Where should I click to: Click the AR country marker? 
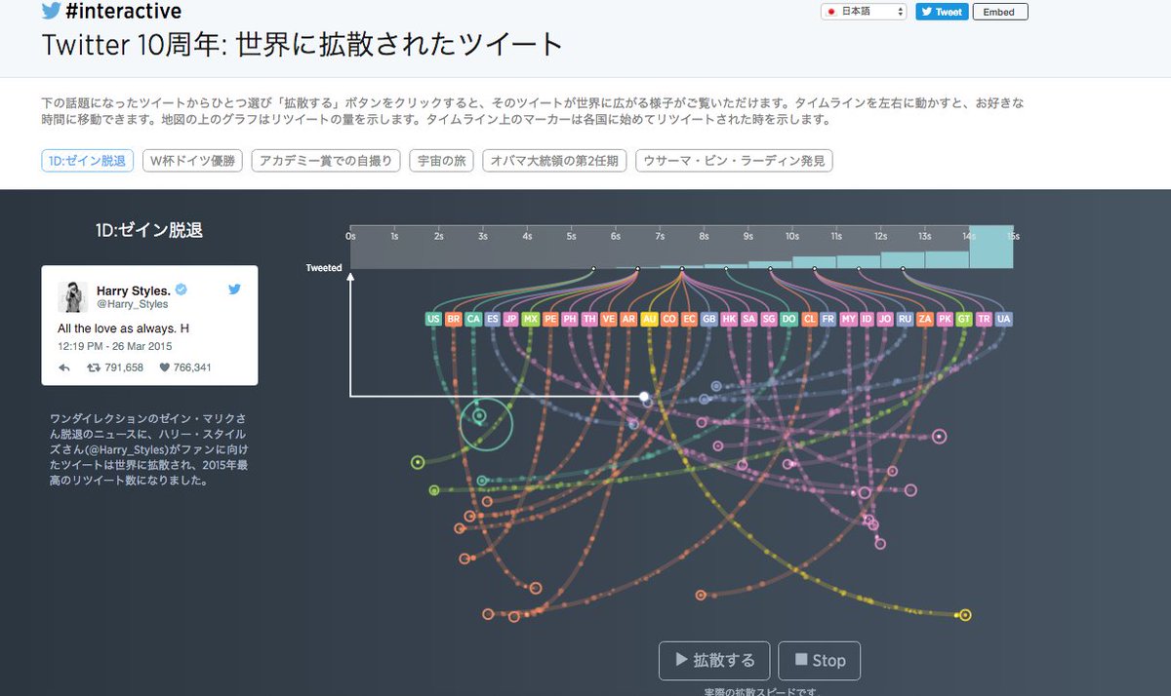[628, 319]
